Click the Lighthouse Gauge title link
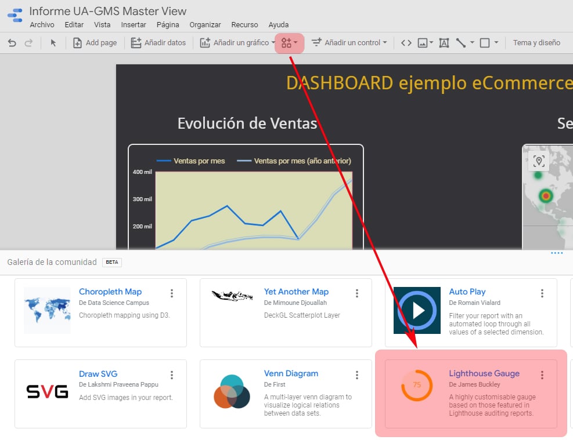 pos(484,373)
